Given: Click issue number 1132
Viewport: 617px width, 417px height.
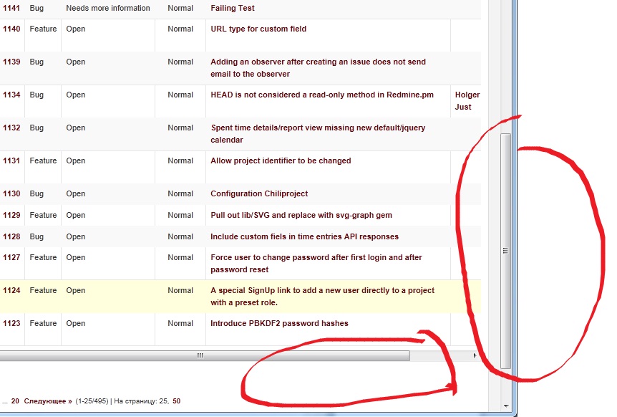Looking at the screenshot, I should [x=11, y=128].
